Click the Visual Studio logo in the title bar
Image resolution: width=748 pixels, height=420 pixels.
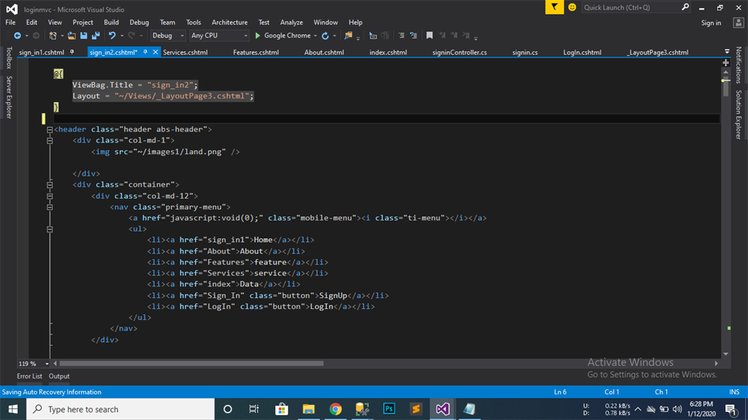click(x=12, y=9)
